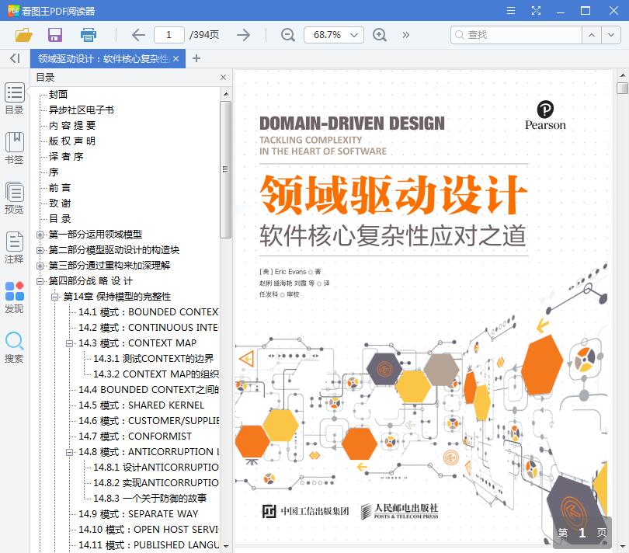Zoom out with the minus magnifier

click(x=287, y=35)
